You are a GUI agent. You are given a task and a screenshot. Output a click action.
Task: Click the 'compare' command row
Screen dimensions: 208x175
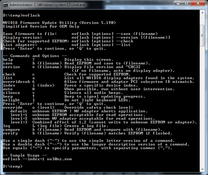point(83,130)
